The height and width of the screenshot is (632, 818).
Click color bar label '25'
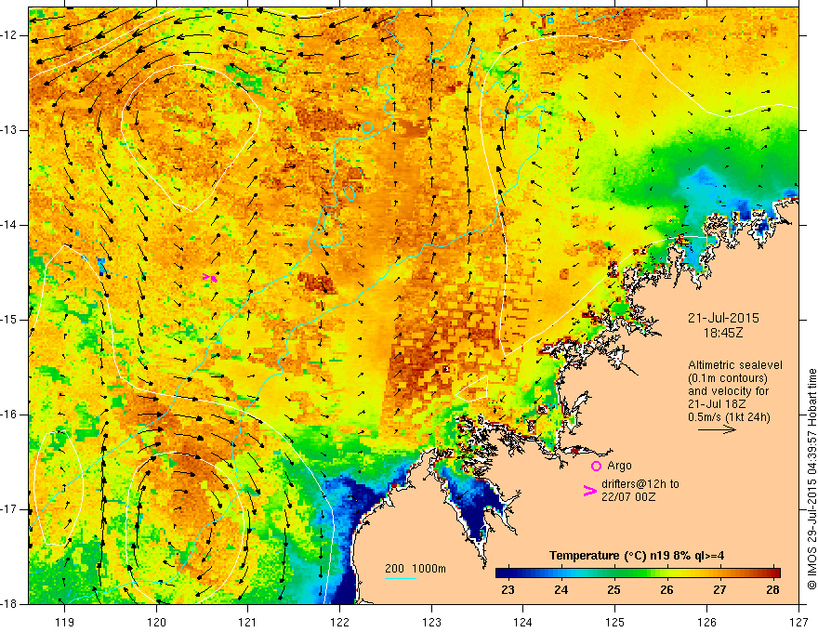[x=613, y=590]
